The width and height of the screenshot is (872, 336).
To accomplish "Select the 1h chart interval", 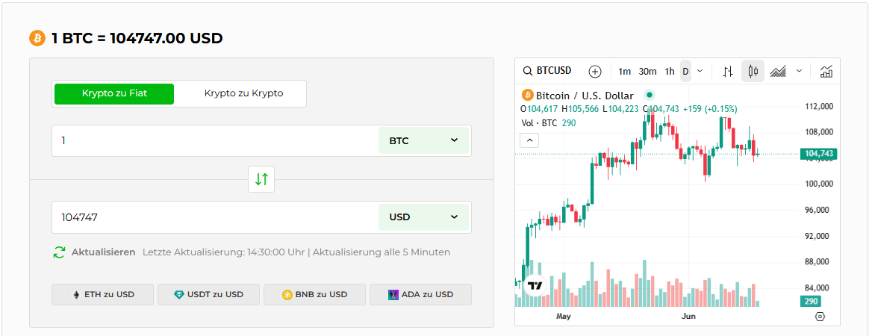I will (670, 72).
